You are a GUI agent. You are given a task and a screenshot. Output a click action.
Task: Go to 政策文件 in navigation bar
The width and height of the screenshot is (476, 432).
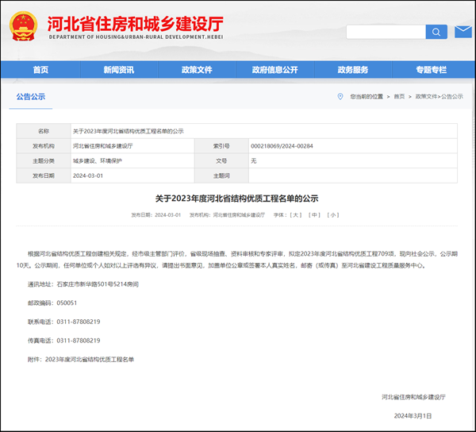[196, 70]
